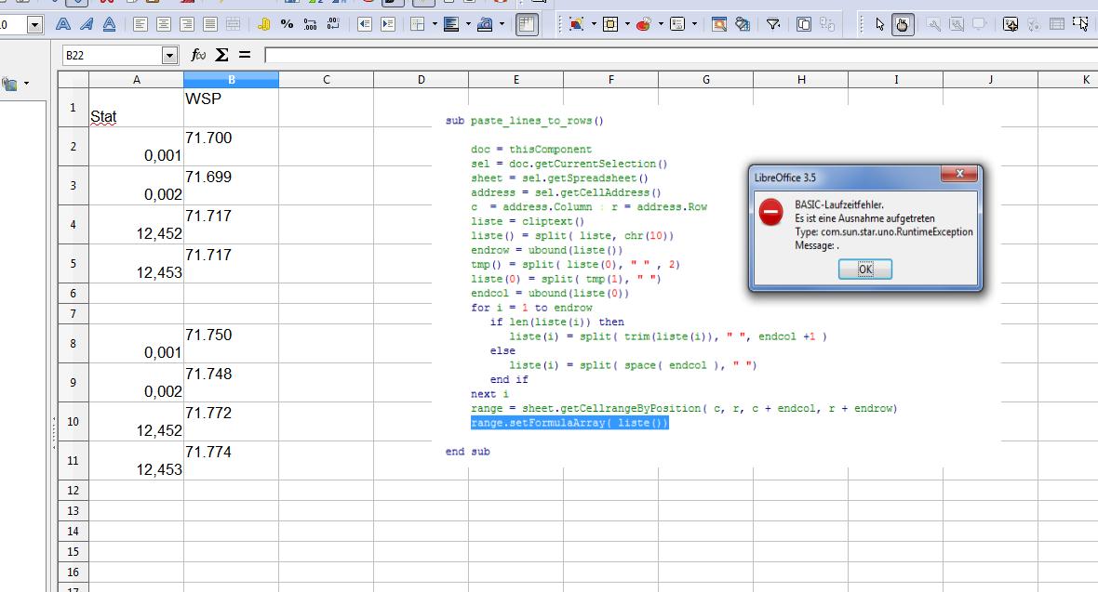This screenshot has height=592, width=1098.
Task: Open the background color dropdown arrow
Action: 468,24
